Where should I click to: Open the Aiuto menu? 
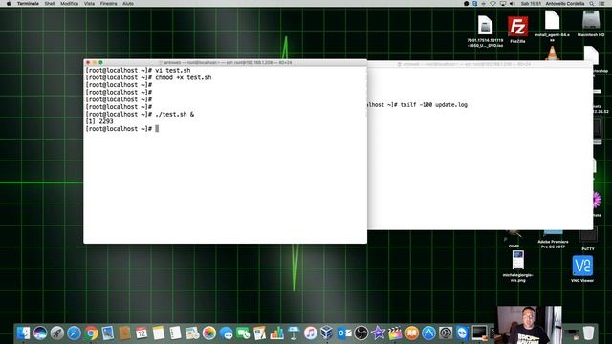(128, 3)
